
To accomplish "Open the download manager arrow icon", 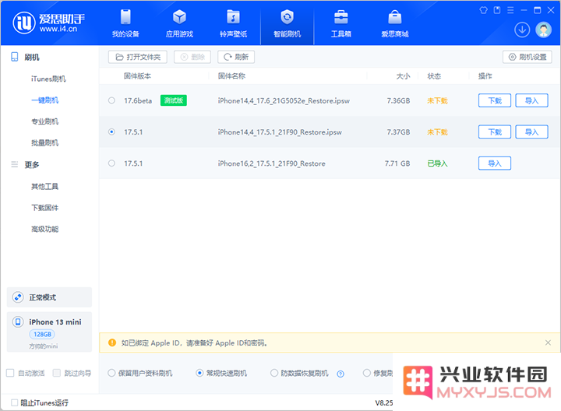I will coord(522,30).
